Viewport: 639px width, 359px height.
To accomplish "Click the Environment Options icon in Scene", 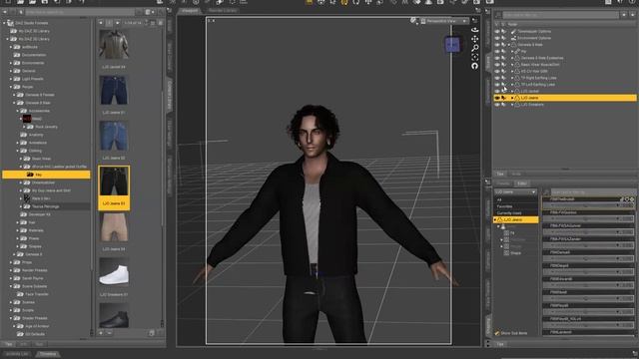I will pyautogui.click(x=513, y=38).
